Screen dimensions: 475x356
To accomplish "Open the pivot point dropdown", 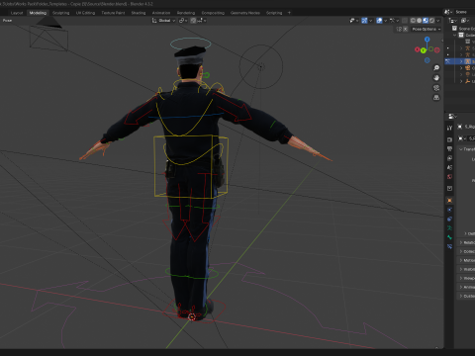I will (x=183, y=21).
